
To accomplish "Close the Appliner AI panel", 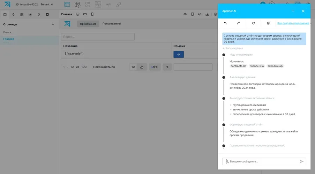I will tap(303, 11).
